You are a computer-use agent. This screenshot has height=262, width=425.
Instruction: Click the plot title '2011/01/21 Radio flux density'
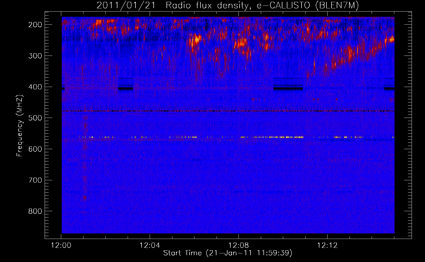(x=228, y=6)
